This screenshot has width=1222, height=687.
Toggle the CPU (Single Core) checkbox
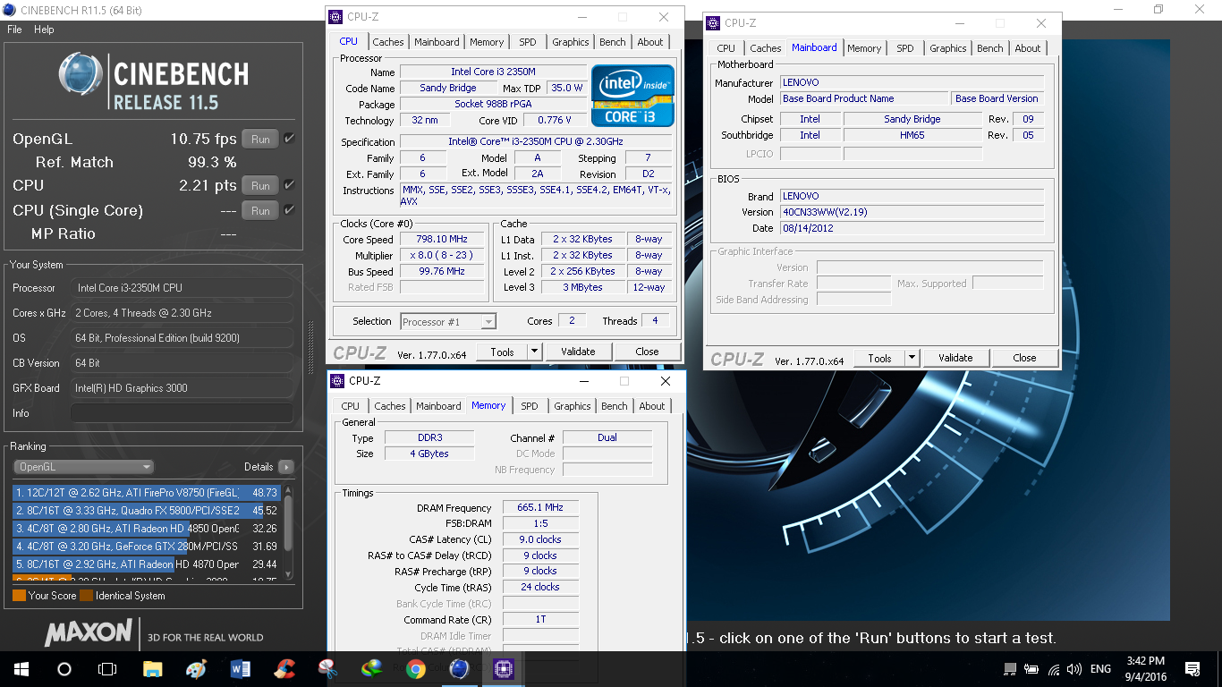289,210
